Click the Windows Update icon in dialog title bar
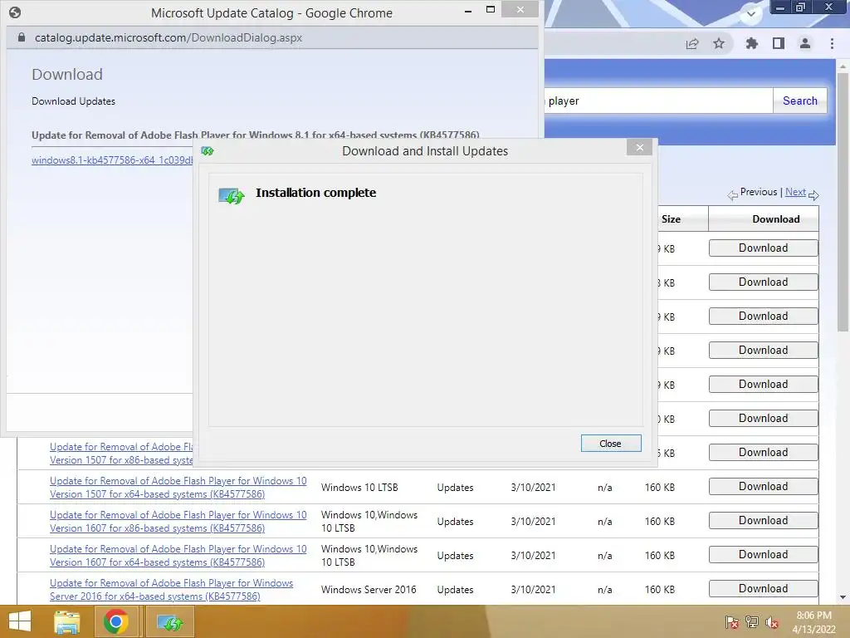The image size is (850, 638). tap(207, 151)
